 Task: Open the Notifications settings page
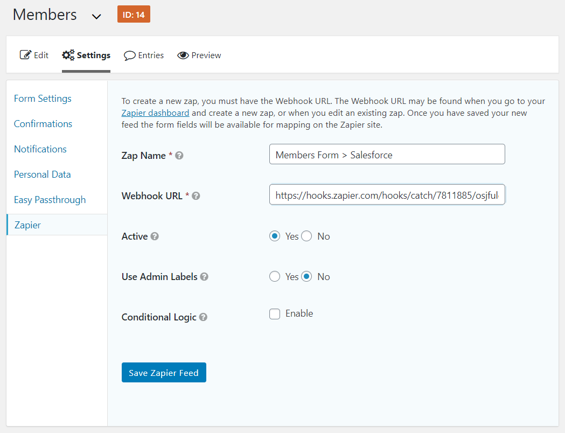tap(40, 149)
